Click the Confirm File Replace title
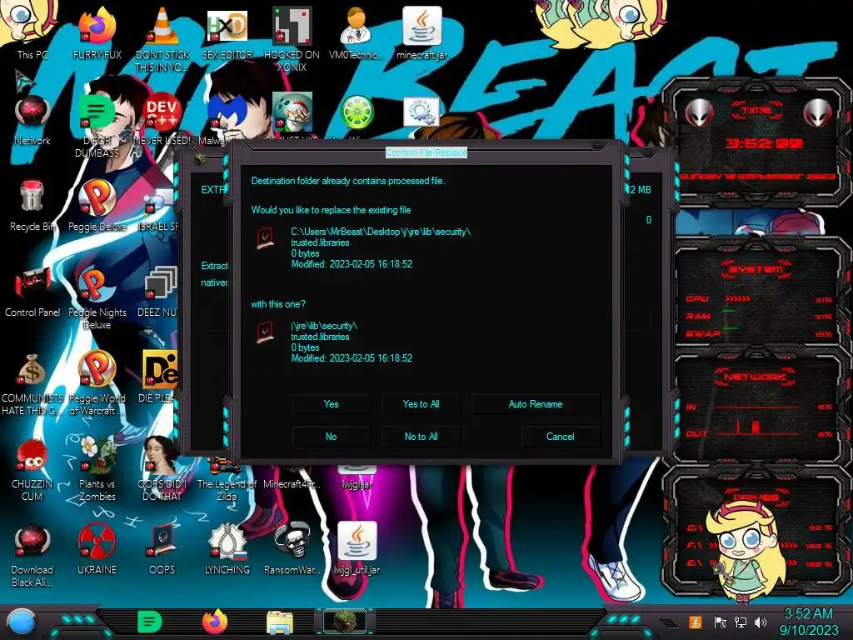 (x=426, y=152)
